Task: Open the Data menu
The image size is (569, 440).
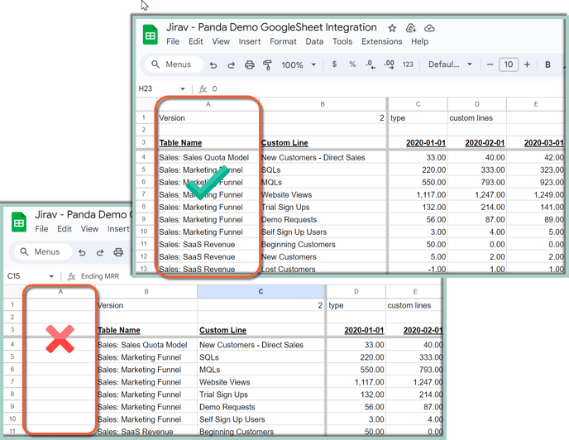Action: pyautogui.click(x=314, y=41)
